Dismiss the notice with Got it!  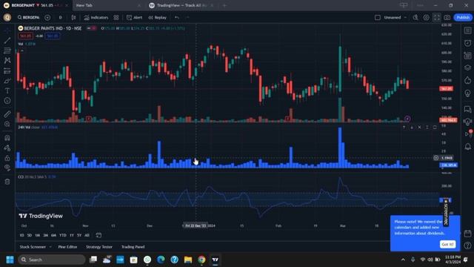pos(447,244)
